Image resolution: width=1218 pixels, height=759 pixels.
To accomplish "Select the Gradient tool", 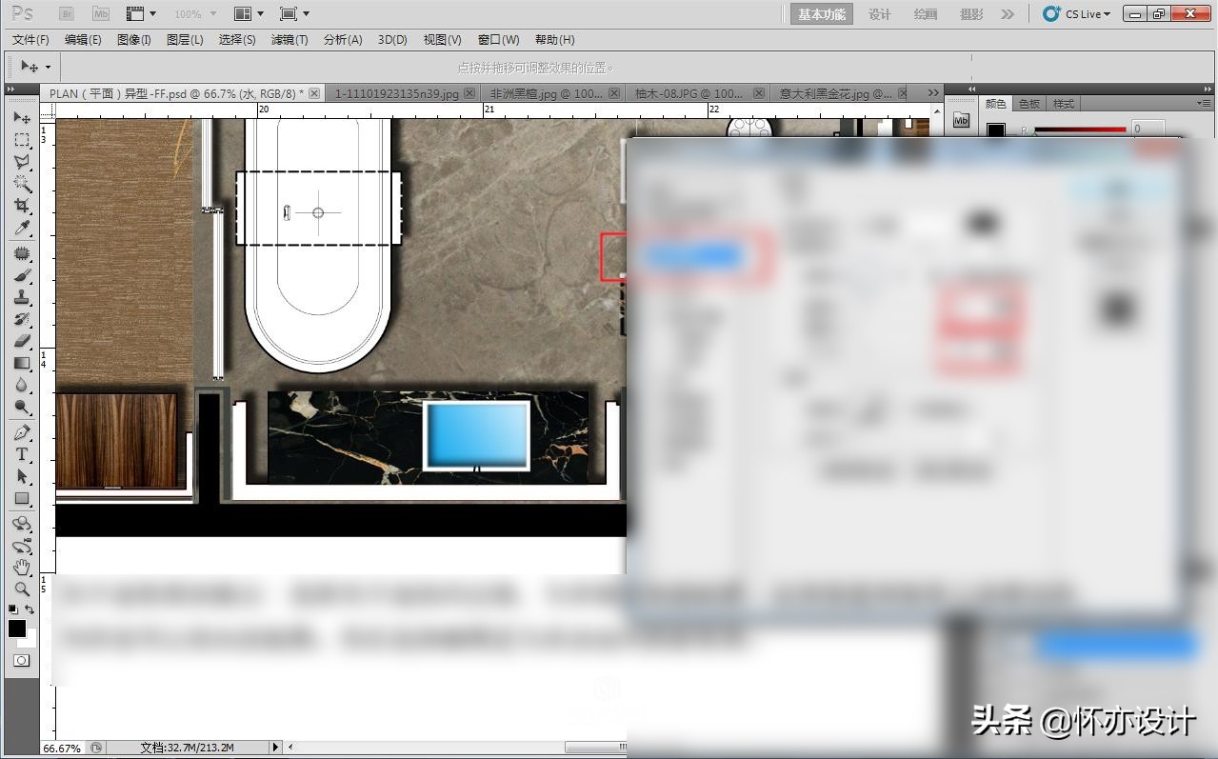I will click(22, 363).
